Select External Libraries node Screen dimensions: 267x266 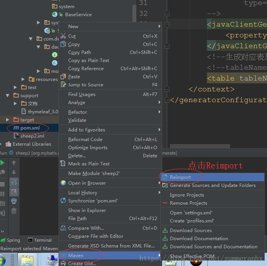pos(29,144)
